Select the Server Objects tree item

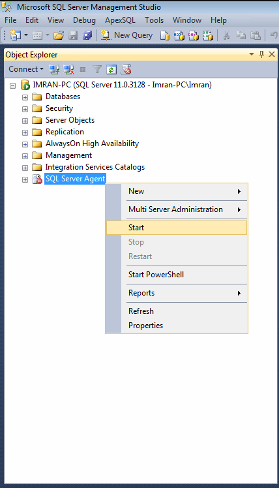point(70,120)
